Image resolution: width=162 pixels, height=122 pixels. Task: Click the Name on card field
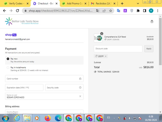click(44, 96)
